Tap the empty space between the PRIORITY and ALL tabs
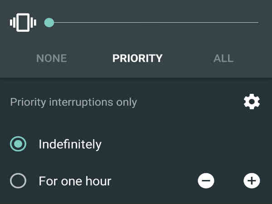Image resolution: width=272 pixels, height=204 pixels. point(188,58)
